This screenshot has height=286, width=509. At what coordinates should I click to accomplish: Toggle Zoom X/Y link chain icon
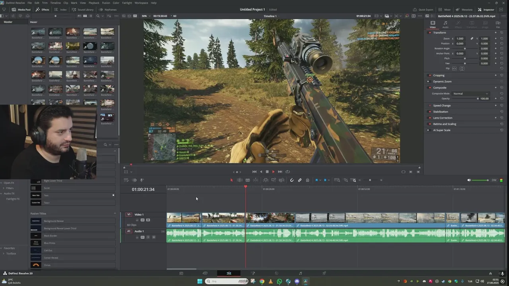tap(472, 39)
